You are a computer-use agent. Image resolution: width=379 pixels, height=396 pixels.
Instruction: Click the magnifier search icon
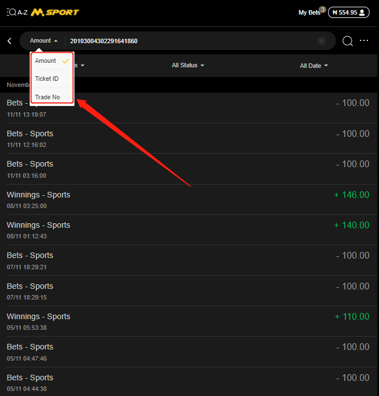347,41
